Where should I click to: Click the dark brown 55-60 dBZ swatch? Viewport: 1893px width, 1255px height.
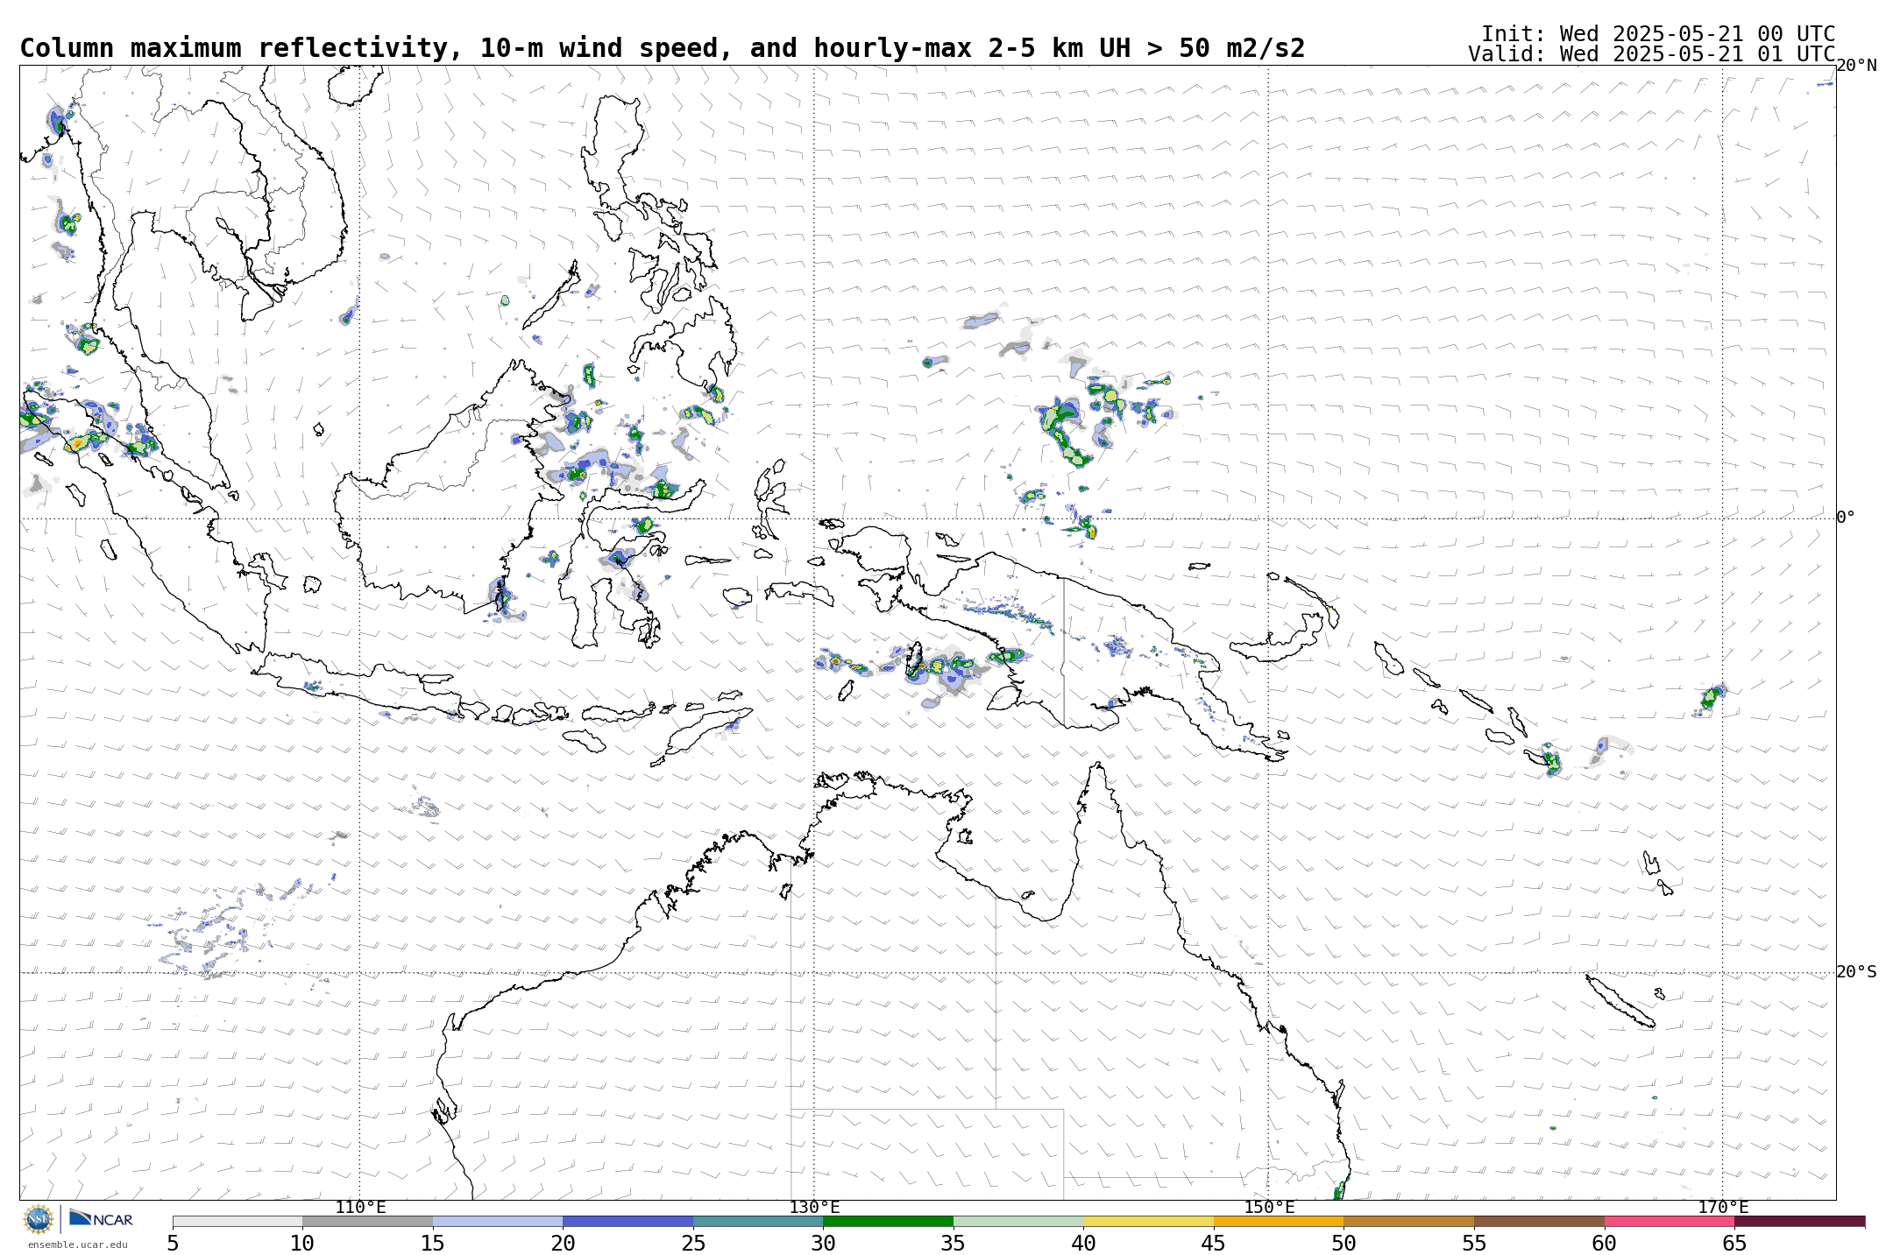point(1539,1221)
